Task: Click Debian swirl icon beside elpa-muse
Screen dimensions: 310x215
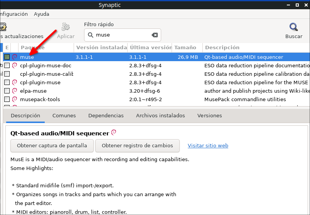Action: click(15, 91)
